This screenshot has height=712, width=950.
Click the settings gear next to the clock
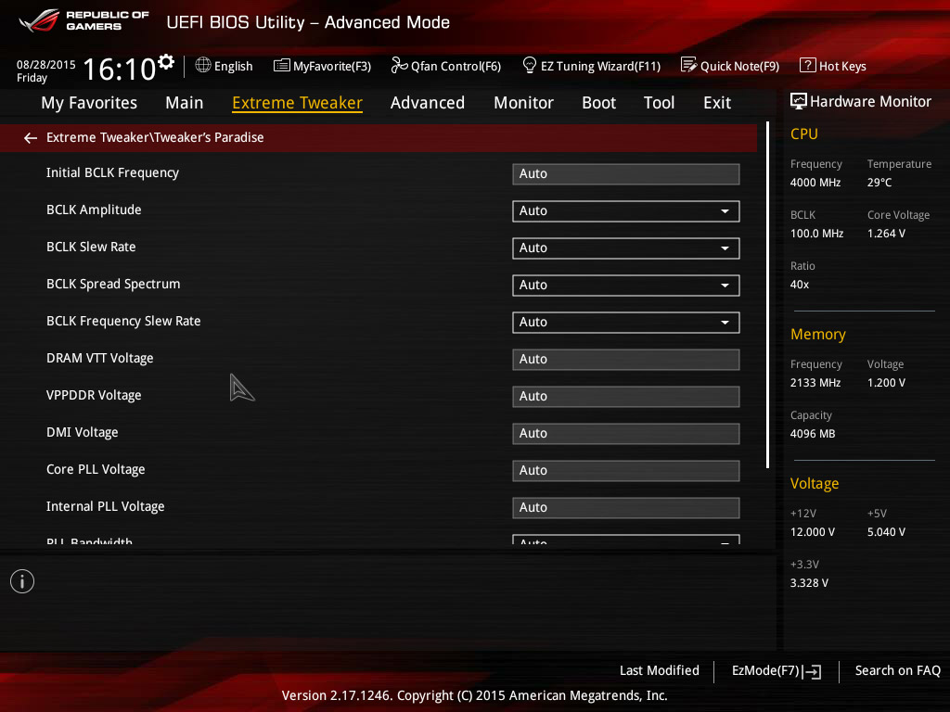click(166, 61)
